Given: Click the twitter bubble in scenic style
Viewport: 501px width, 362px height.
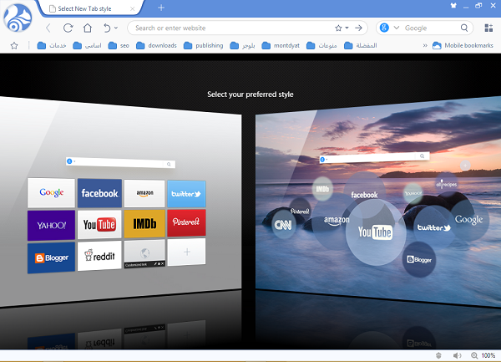Looking at the screenshot, I should (434, 227).
